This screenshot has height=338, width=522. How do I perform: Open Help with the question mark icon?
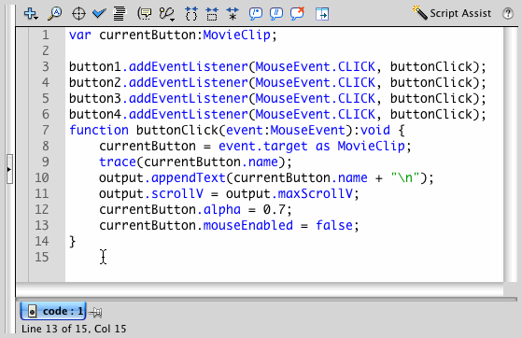[508, 14]
